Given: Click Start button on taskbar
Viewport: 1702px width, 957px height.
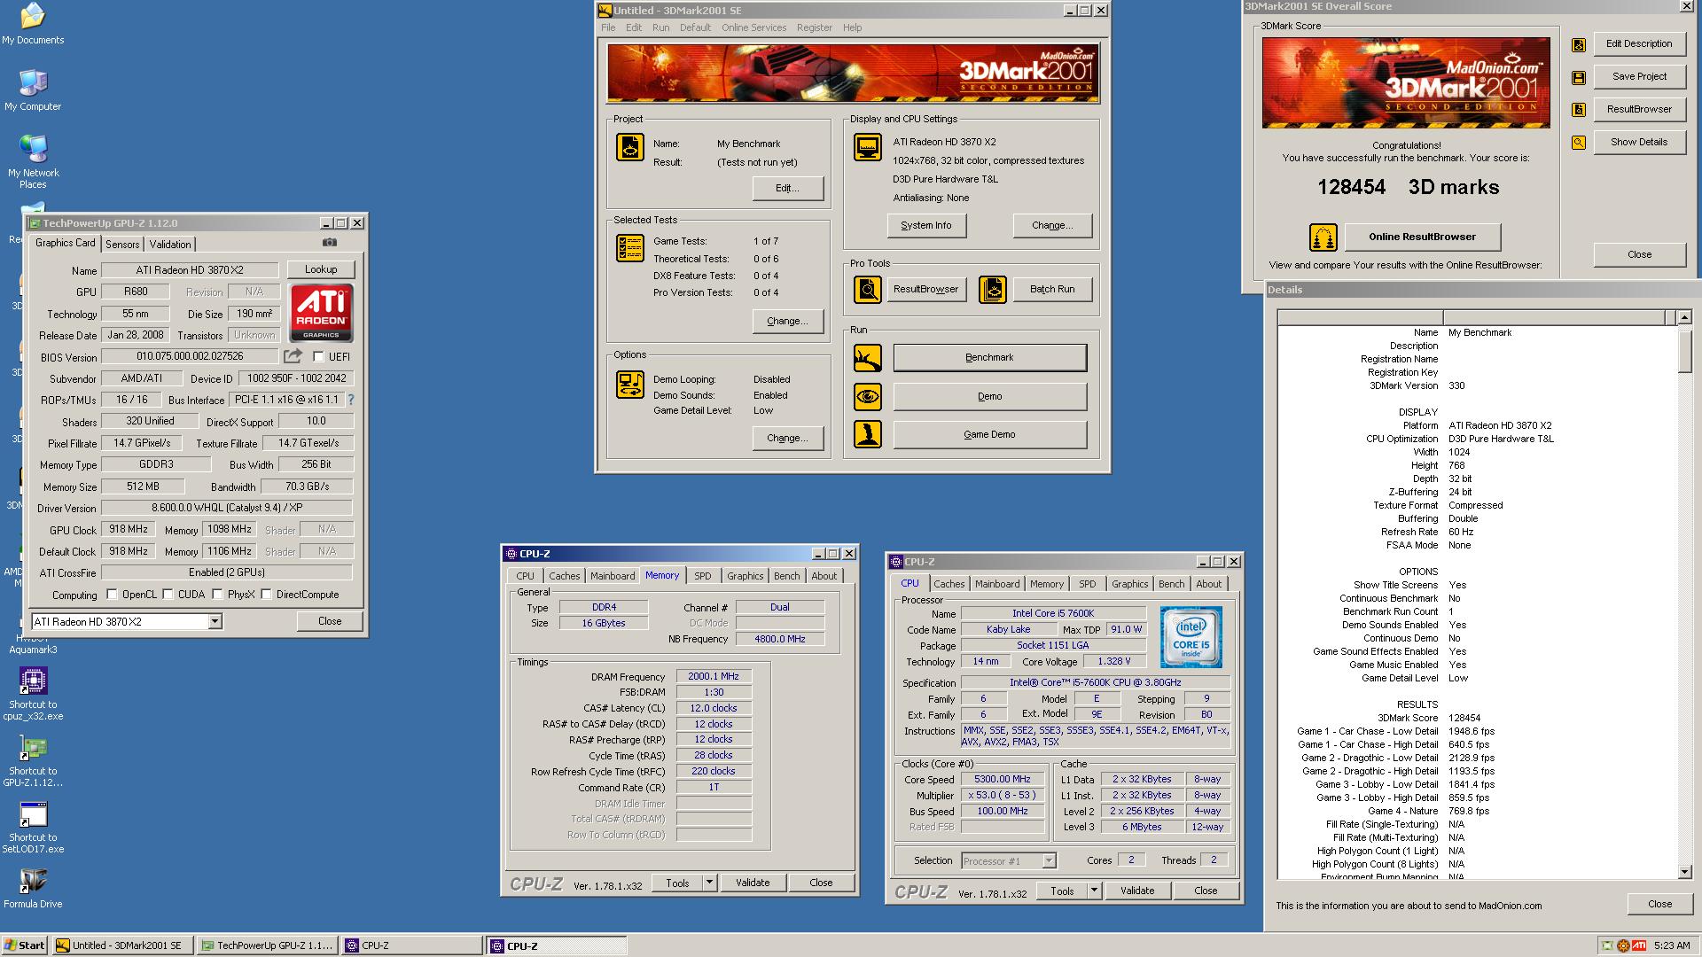Looking at the screenshot, I should point(25,945).
